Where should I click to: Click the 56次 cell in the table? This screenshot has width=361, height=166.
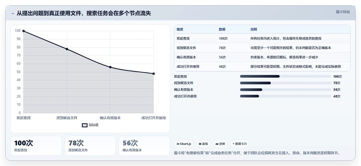(223, 57)
